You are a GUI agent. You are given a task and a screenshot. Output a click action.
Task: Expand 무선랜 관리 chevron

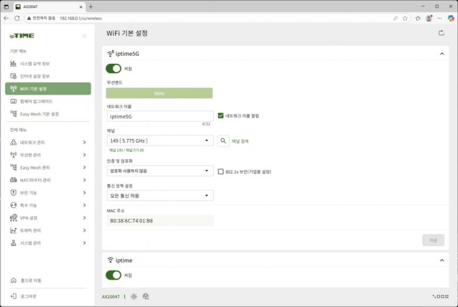85,155
